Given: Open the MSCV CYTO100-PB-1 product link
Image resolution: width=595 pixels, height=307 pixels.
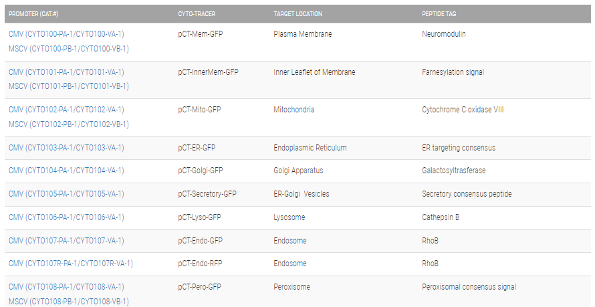Looking at the screenshot, I should pyautogui.click(x=69, y=49).
